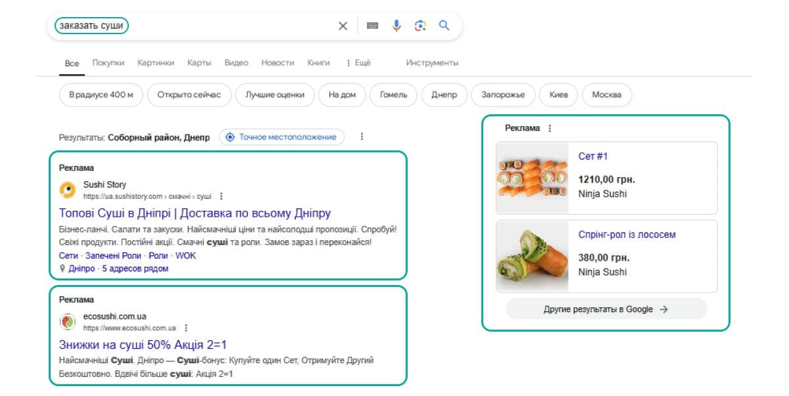Open three-dot menu next to shopping Реклама
This screenshot has height=396, width=789.
point(550,128)
